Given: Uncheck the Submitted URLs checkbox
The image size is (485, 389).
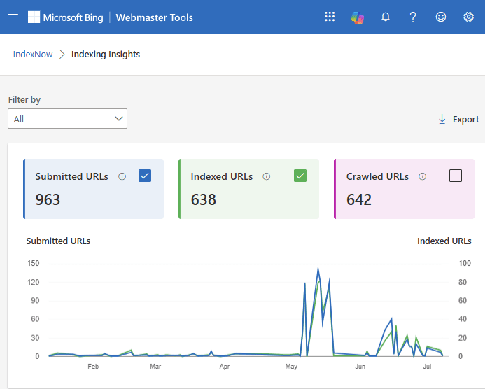Looking at the screenshot, I should 145,176.
